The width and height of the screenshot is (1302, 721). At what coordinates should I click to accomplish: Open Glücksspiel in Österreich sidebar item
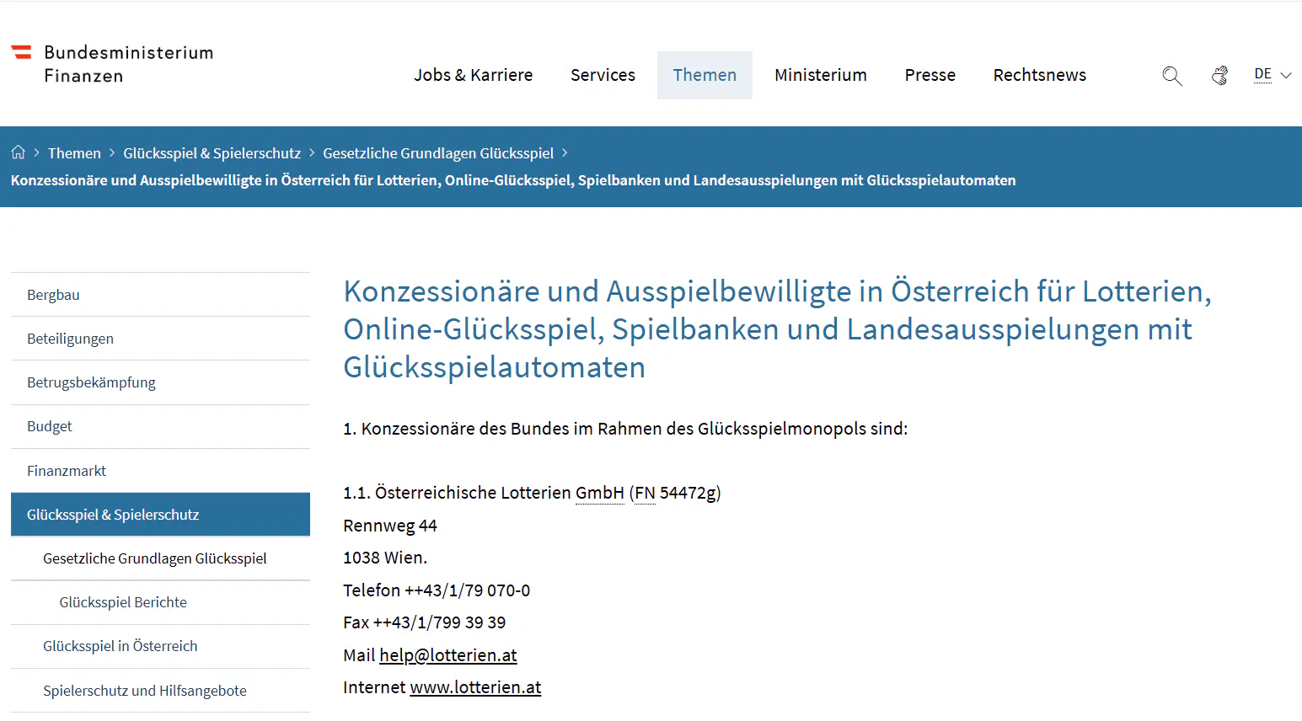160,646
